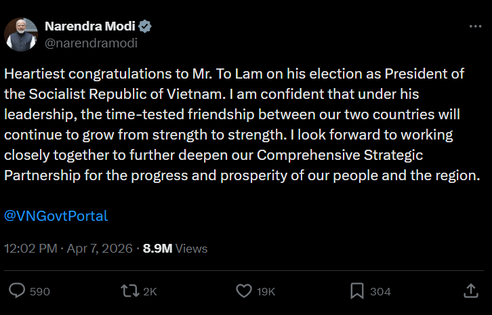Click the 590 replies count

(40, 291)
